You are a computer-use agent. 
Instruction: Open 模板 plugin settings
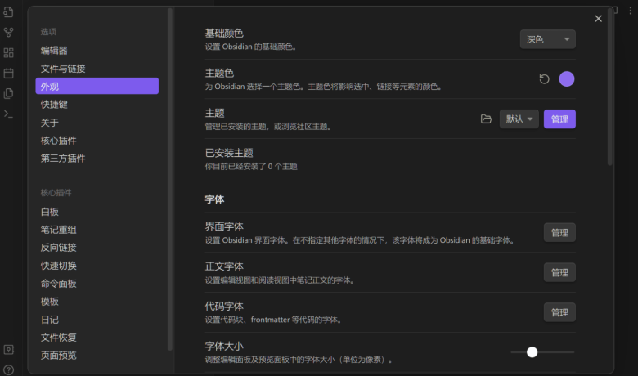97,301
